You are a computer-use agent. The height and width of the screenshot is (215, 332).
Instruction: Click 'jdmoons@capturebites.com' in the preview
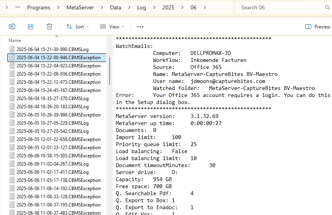tap(228, 81)
